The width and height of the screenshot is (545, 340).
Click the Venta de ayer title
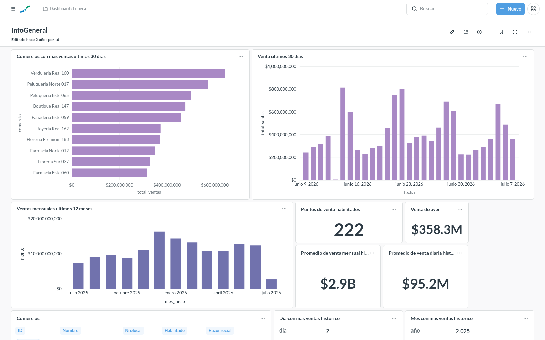425,209
